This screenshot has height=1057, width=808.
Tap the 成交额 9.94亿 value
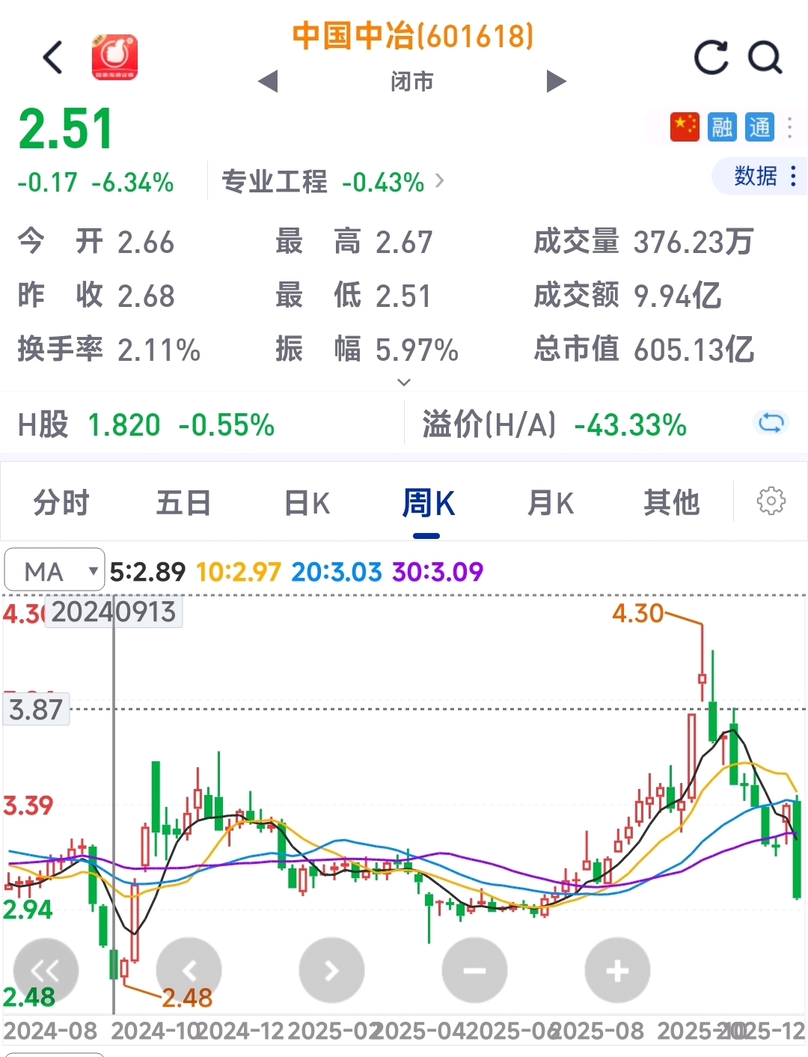pyautogui.click(x=627, y=295)
